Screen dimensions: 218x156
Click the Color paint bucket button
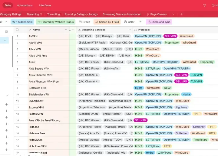[x=129, y=22]
